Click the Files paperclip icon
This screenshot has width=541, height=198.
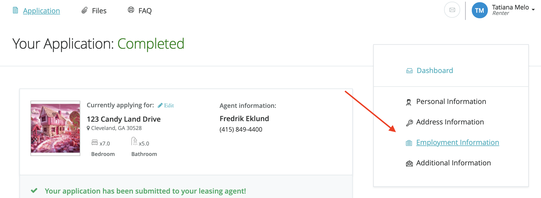tap(84, 11)
